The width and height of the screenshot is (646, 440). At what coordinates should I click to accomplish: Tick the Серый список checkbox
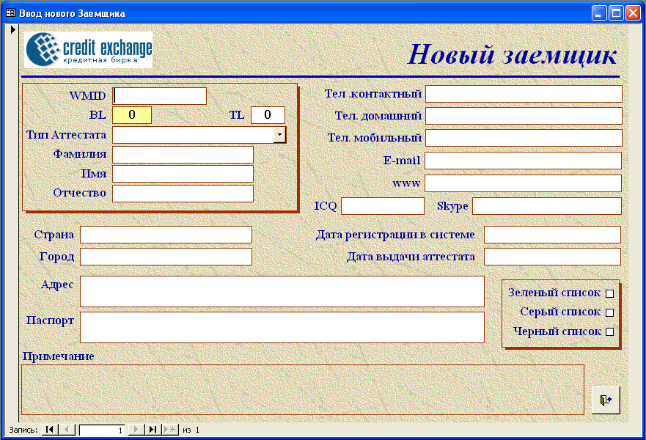coord(609,312)
